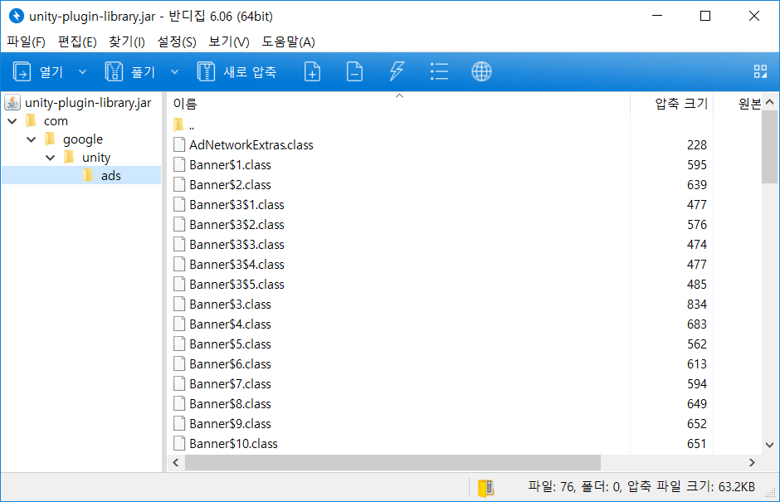Click the horizontal scrollbar thumb
The width and height of the screenshot is (780, 502).
click(x=392, y=463)
